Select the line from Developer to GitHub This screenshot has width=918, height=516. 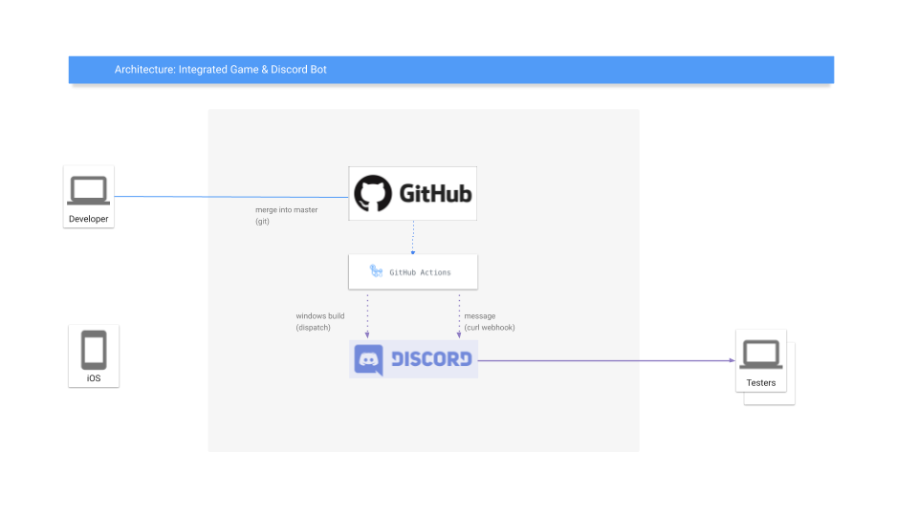pos(231,197)
